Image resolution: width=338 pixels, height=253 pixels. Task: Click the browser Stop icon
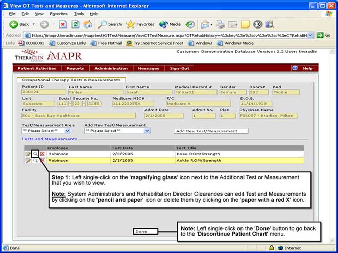pos(63,24)
